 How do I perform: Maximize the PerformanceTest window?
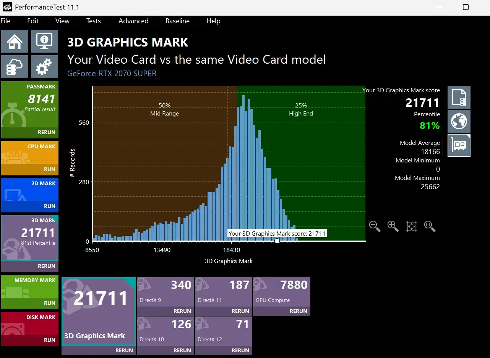466,7
